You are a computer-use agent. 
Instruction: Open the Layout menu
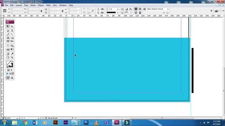[19, 5]
